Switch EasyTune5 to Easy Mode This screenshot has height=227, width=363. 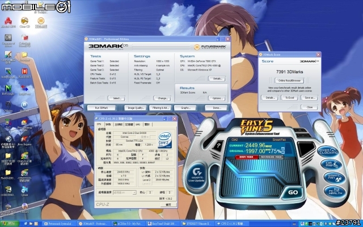pyautogui.click(x=247, y=157)
